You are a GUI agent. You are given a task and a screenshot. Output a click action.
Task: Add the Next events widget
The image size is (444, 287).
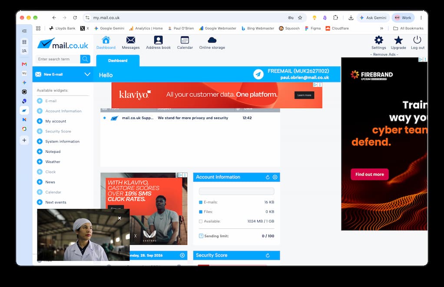click(40, 202)
